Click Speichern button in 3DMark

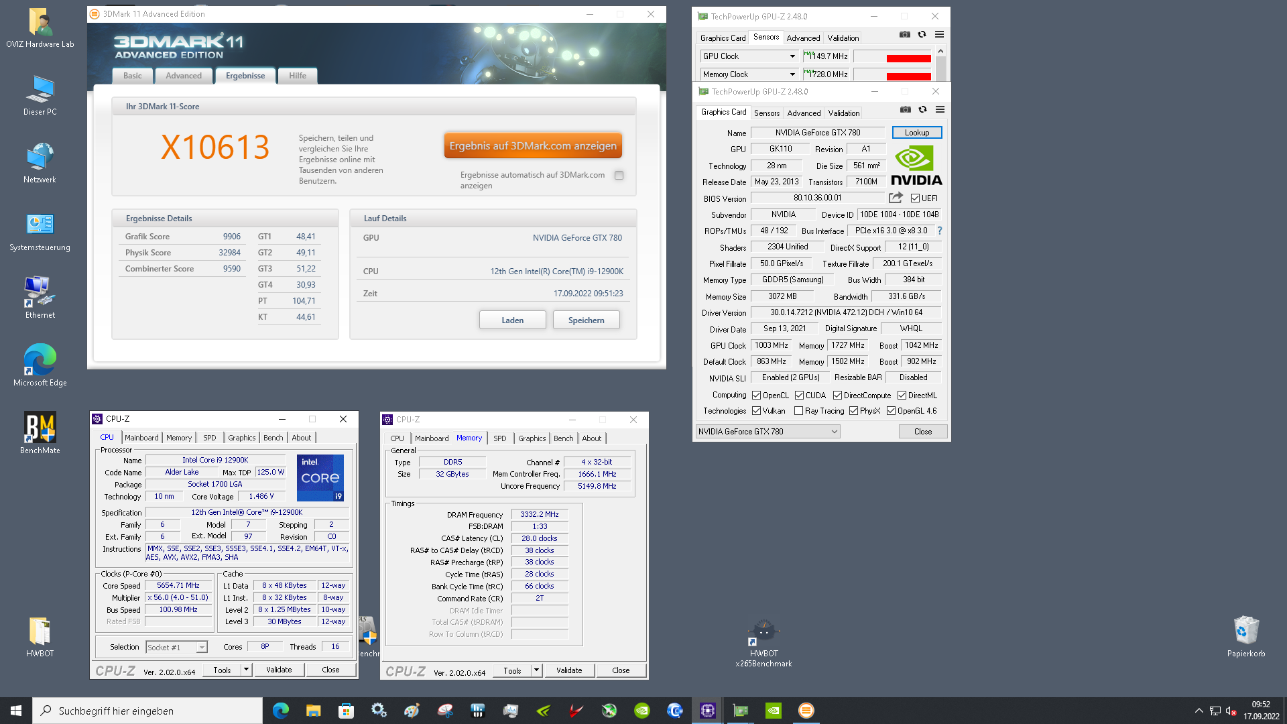tap(587, 320)
